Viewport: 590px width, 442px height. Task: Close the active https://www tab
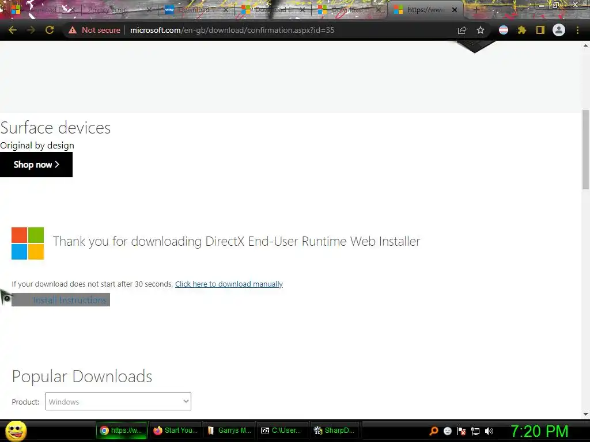click(455, 10)
